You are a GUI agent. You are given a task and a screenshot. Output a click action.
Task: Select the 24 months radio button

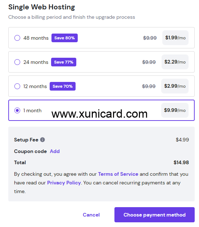point(17,62)
